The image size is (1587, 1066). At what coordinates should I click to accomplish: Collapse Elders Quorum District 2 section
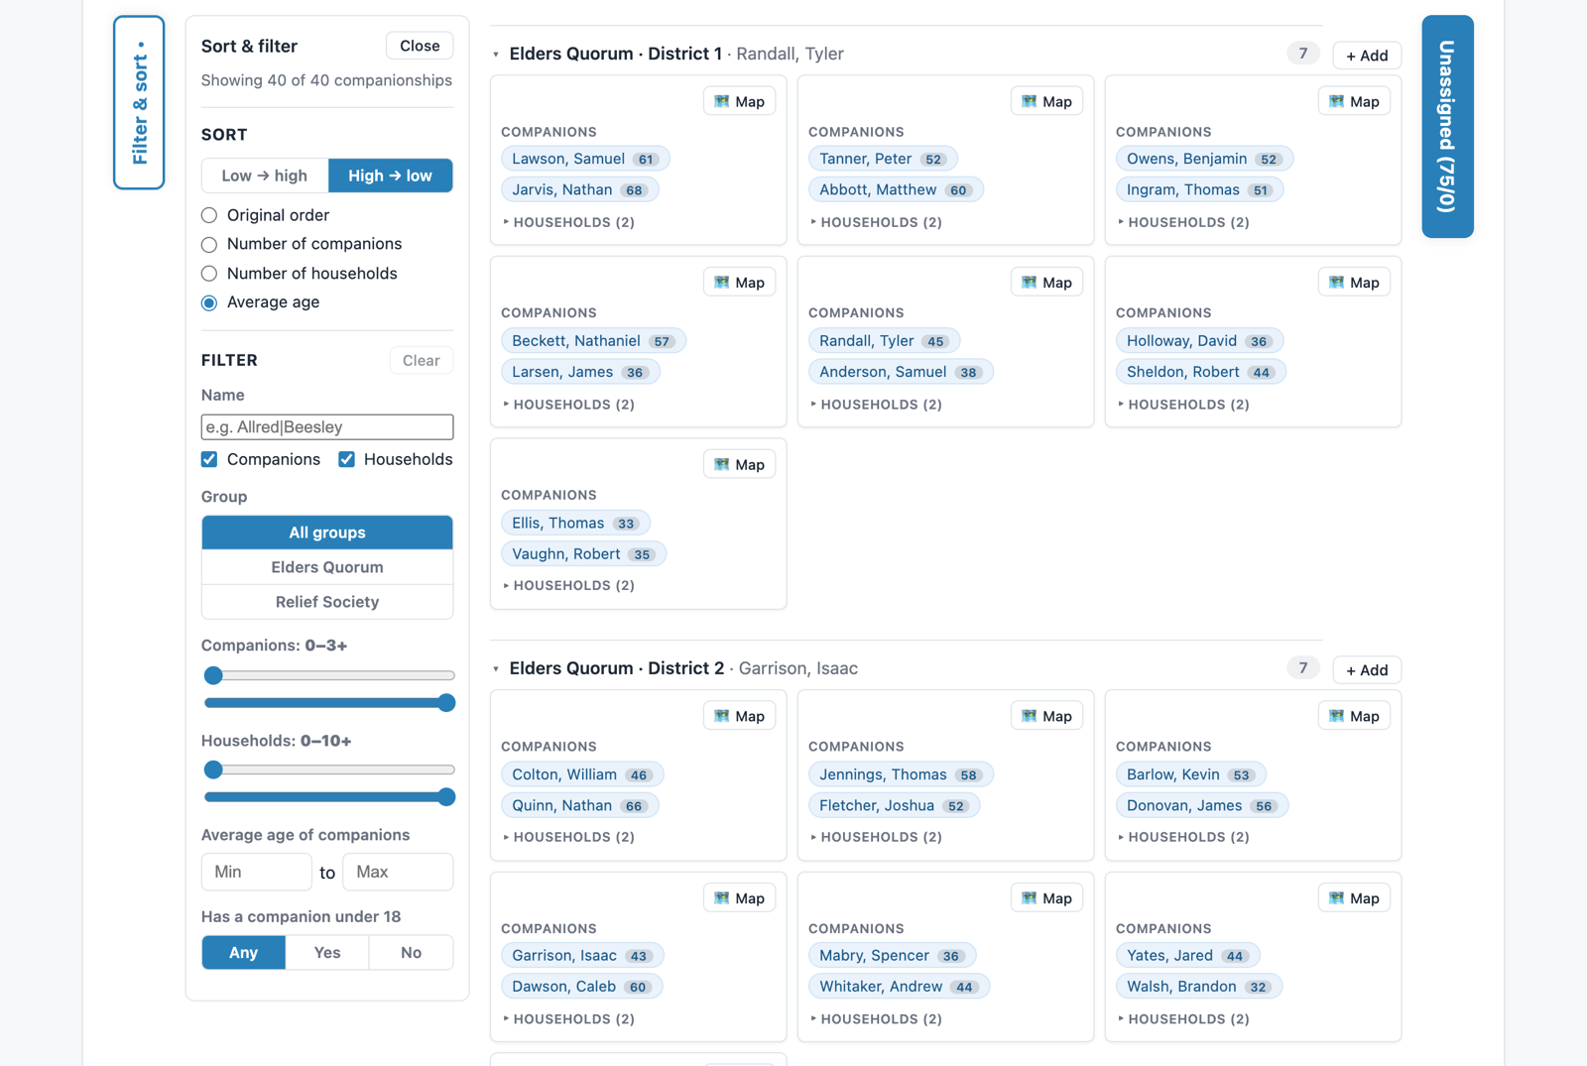coord(496,669)
